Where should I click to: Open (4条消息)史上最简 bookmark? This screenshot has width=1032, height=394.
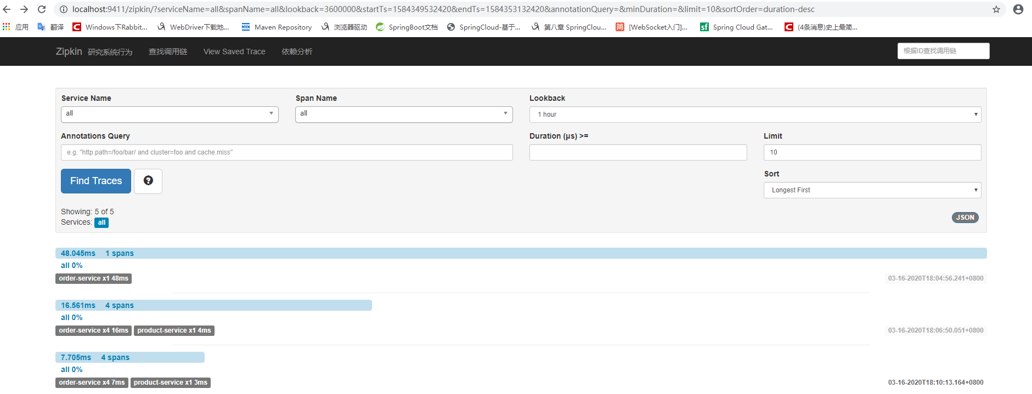point(821,27)
